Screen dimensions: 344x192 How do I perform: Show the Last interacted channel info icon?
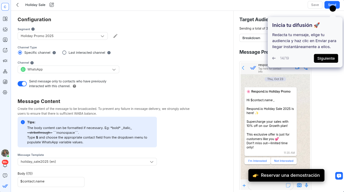click(x=109, y=53)
